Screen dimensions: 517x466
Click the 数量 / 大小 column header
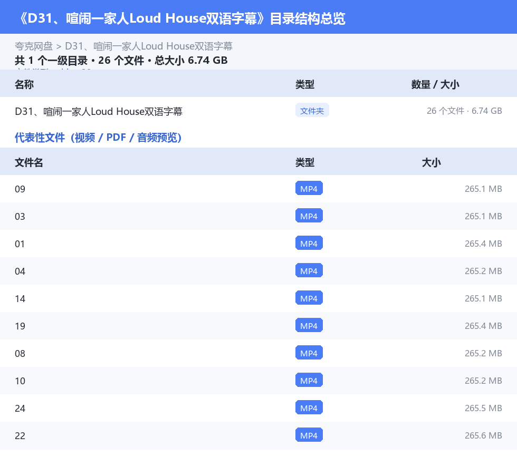435,84
